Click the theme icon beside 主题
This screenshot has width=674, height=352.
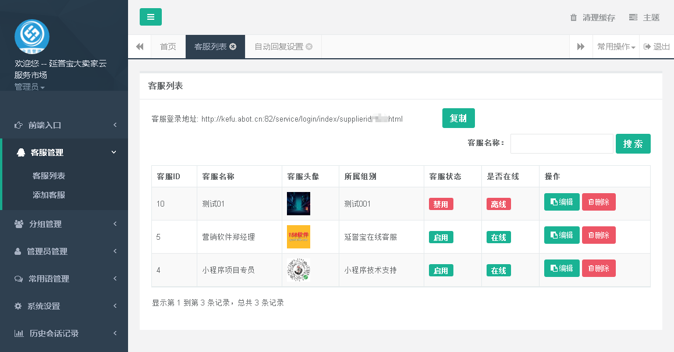click(x=633, y=17)
